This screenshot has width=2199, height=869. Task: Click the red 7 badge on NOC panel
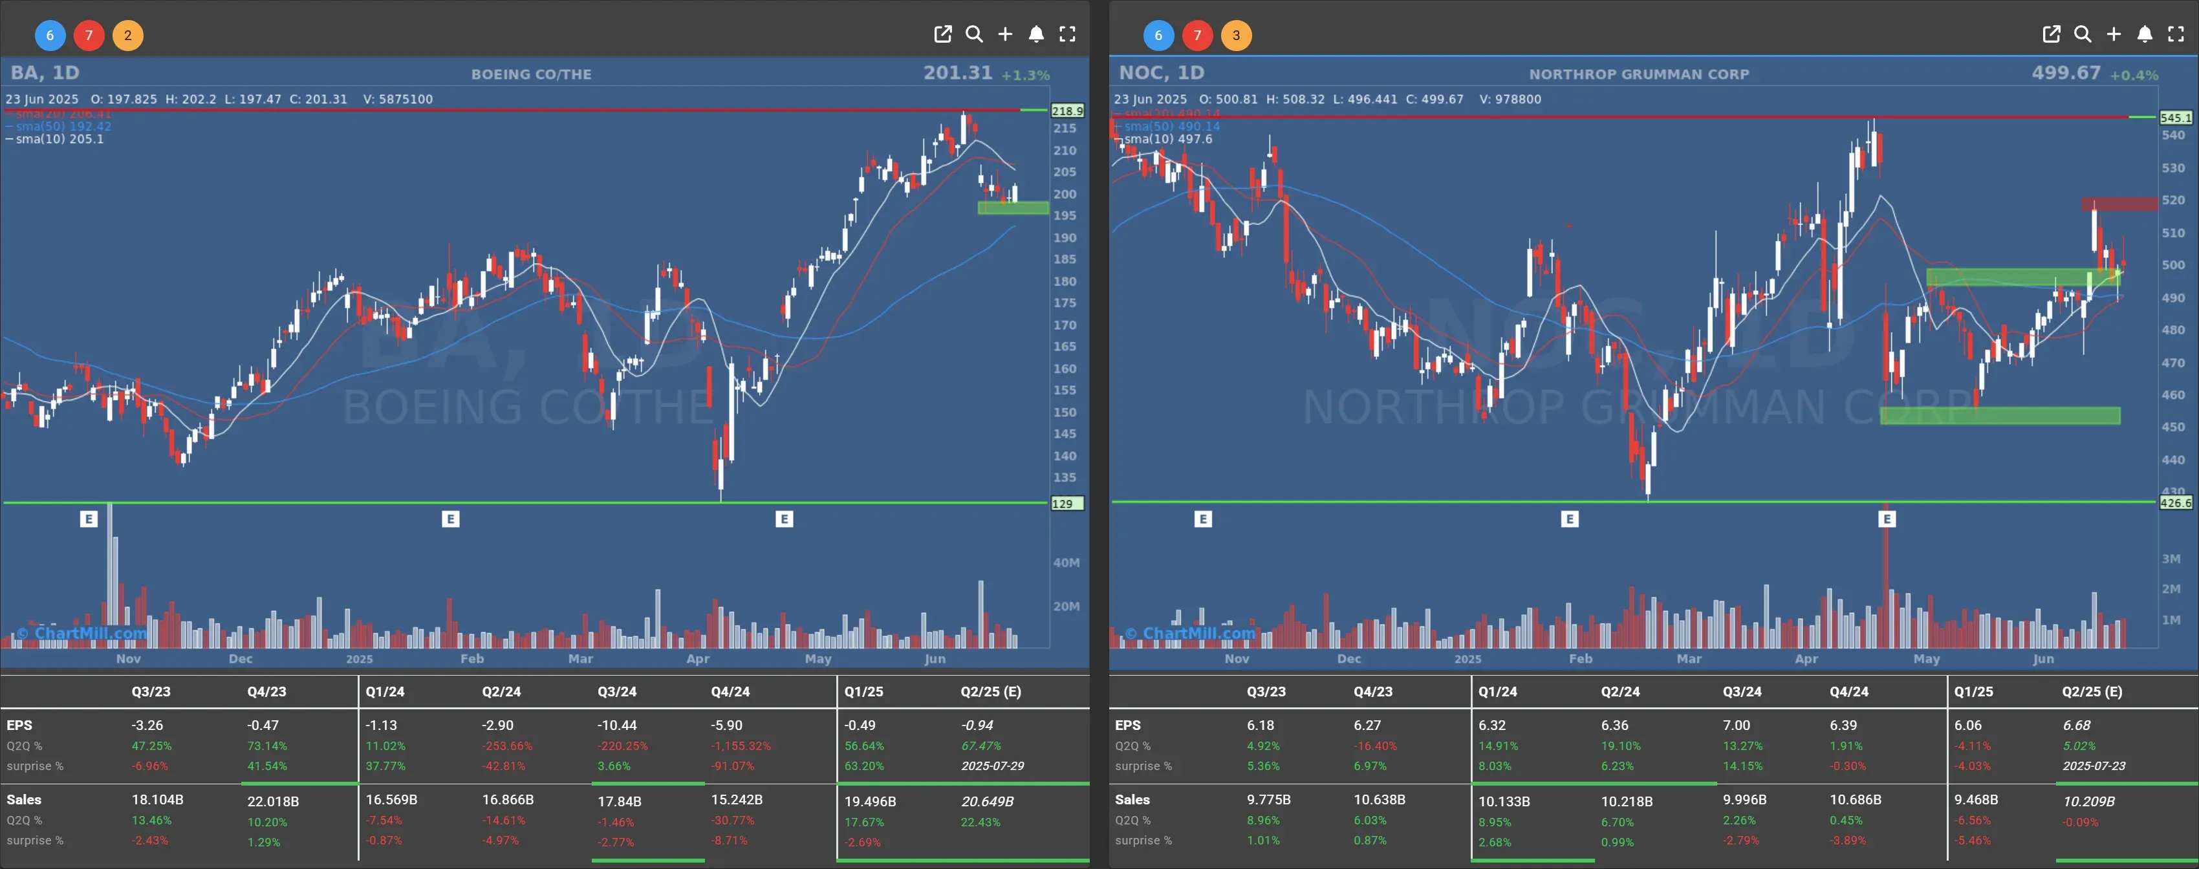[1198, 35]
